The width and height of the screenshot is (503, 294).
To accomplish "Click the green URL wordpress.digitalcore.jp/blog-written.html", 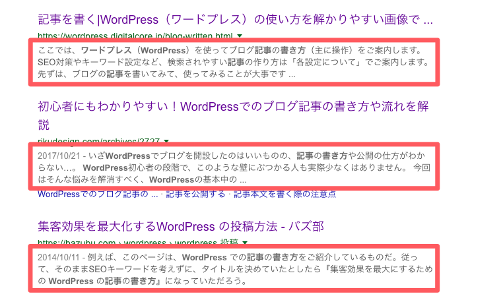I will pos(135,36).
